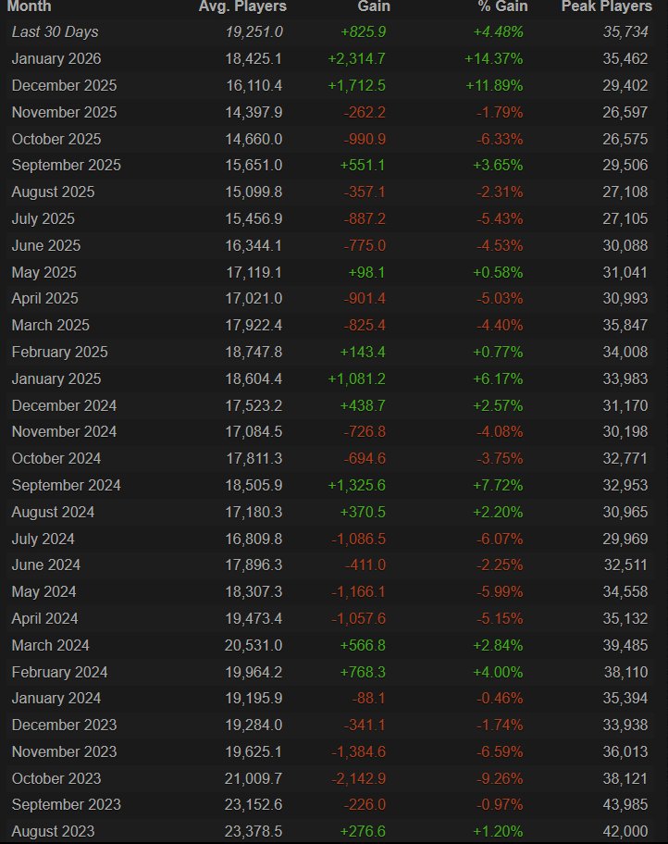Click average players value 23,378.5
The height and width of the screenshot is (844, 668).
coord(254,832)
